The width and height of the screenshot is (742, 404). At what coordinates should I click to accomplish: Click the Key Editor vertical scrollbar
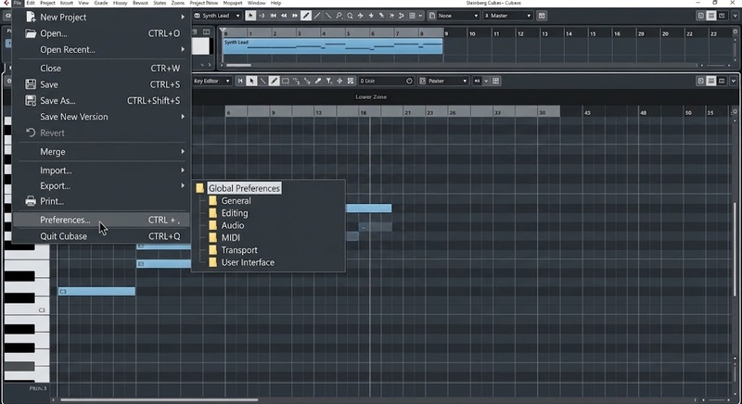pos(735,249)
